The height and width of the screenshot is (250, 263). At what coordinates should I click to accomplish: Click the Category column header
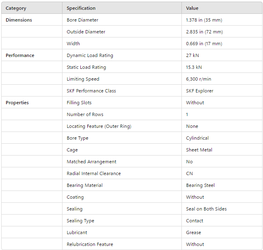pos(15,8)
